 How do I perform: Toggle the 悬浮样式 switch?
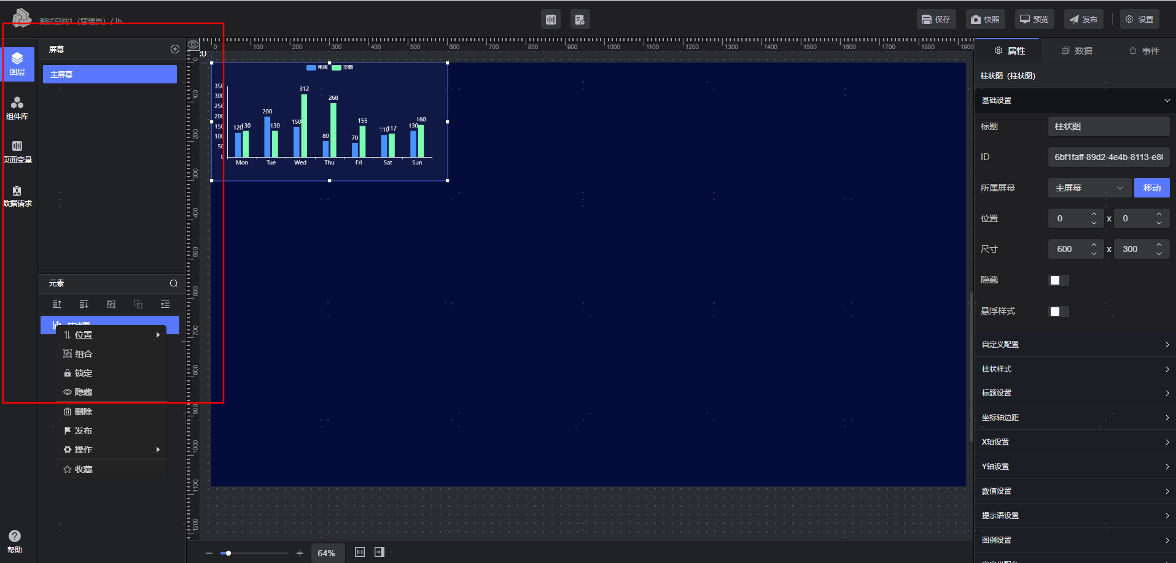(1059, 312)
